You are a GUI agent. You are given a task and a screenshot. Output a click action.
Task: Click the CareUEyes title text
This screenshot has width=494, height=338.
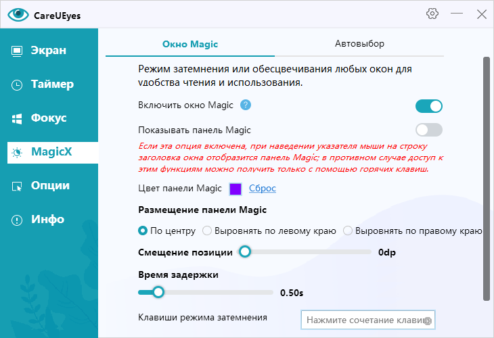coord(58,16)
